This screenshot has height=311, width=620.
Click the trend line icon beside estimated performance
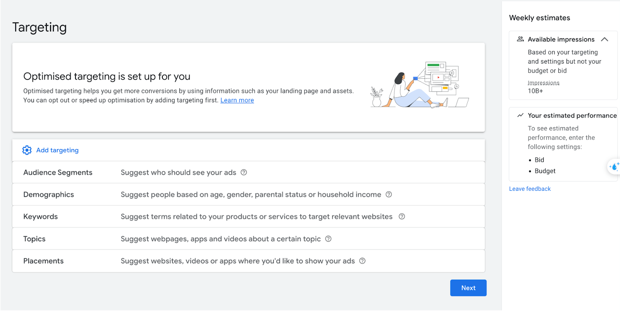[520, 115]
